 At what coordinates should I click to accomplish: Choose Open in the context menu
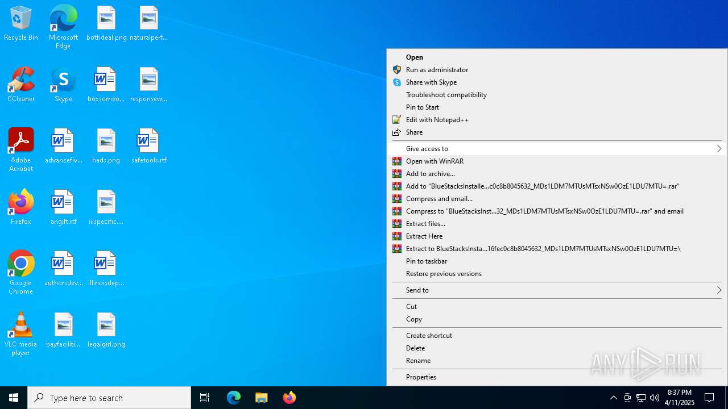click(x=557, y=57)
